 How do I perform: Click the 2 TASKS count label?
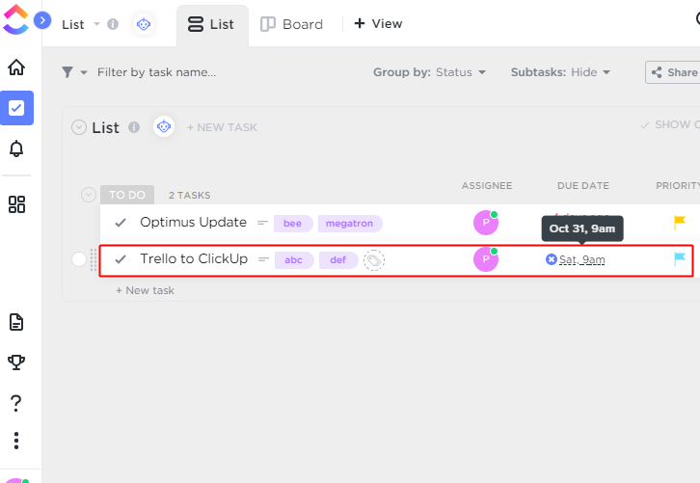pyautogui.click(x=190, y=196)
